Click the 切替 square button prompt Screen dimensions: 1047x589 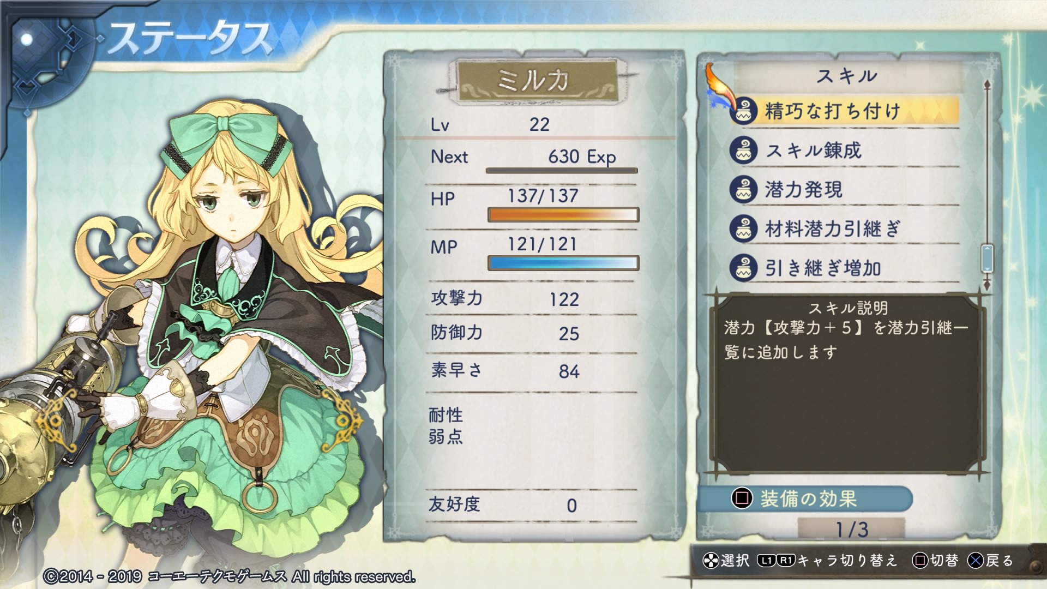[x=935, y=560]
